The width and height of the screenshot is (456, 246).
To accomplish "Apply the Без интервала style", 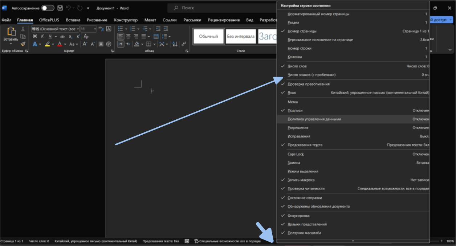I will tap(241, 36).
